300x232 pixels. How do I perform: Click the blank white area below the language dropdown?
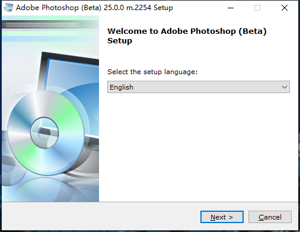pyautogui.click(x=199, y=147)
